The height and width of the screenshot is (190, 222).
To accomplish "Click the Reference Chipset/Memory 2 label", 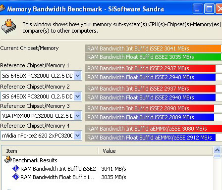I will (x=35, y=87).
